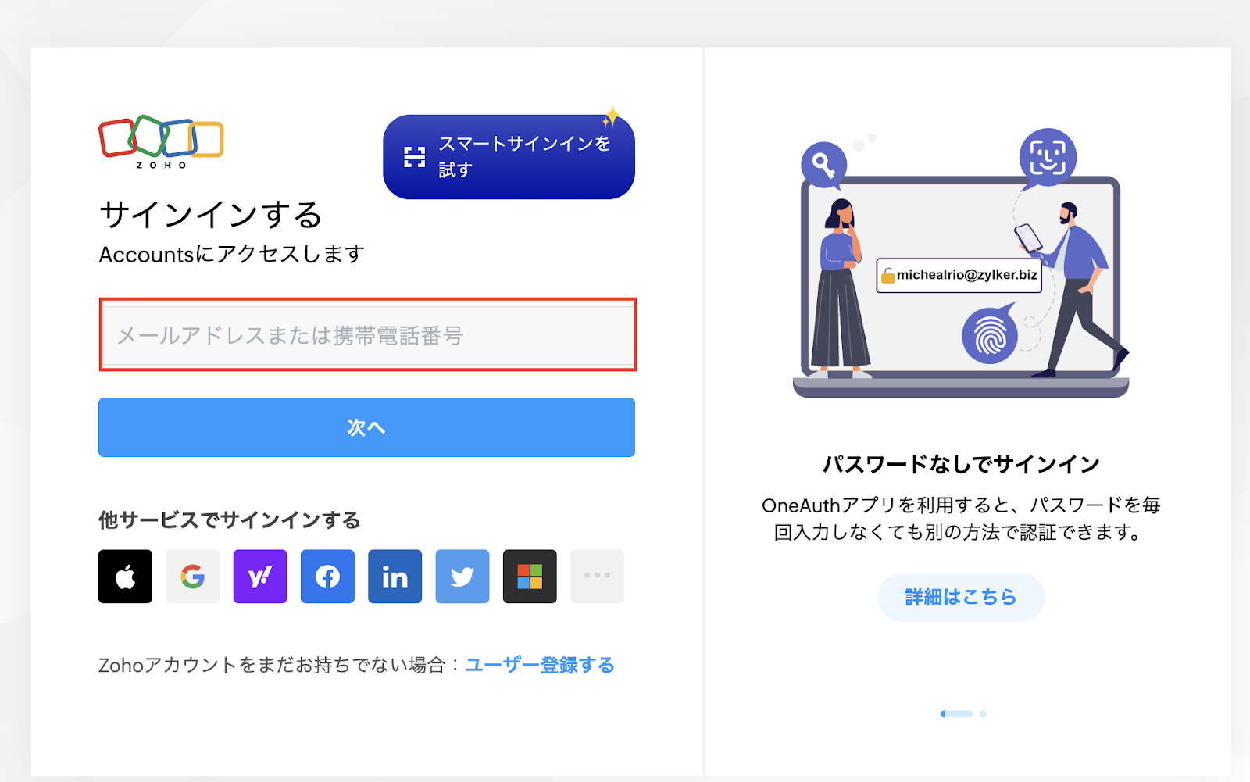
Task: Click パスワードなしでサインイン heading
Action: 961,464
